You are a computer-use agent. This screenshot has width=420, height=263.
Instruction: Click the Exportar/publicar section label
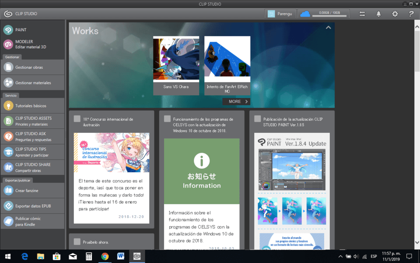coord(17,180)
